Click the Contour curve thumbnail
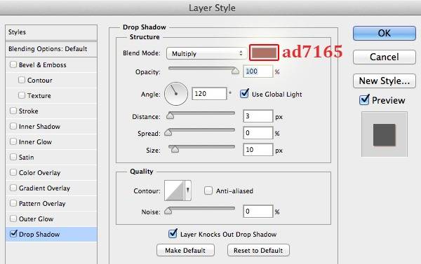This screenshot has width=421, height=264. point(174,190)
